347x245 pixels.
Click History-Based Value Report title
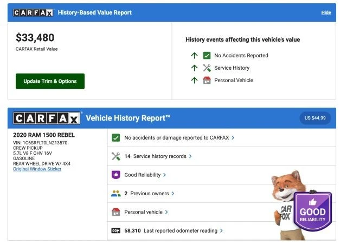pos(95,12)
